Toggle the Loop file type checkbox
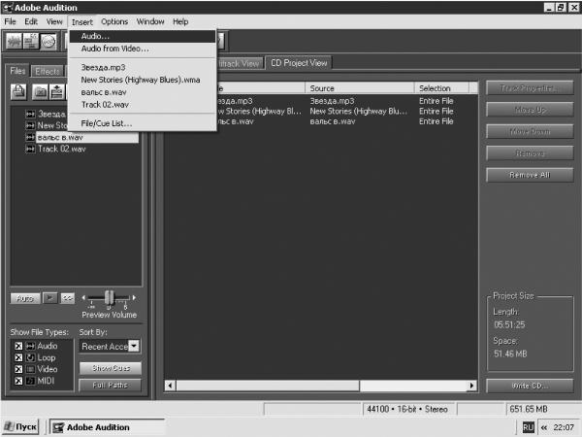This screenshot has height=437, width=582. pyautogui.click(x=18, y=357)
